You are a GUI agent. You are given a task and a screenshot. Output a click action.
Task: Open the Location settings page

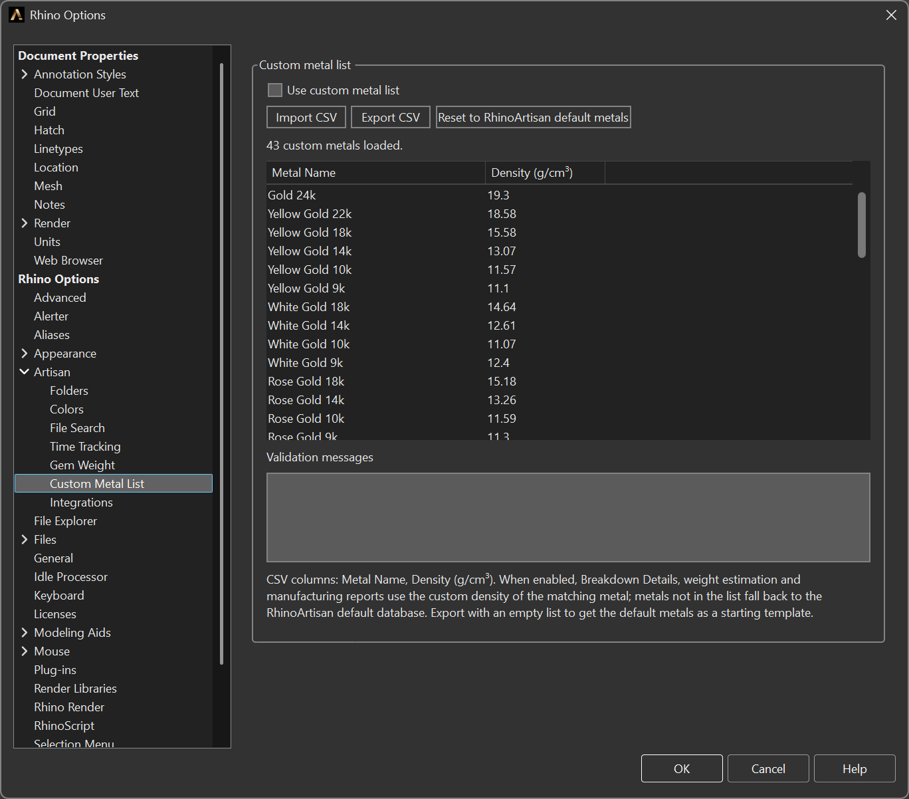click(x=56, y=167)
